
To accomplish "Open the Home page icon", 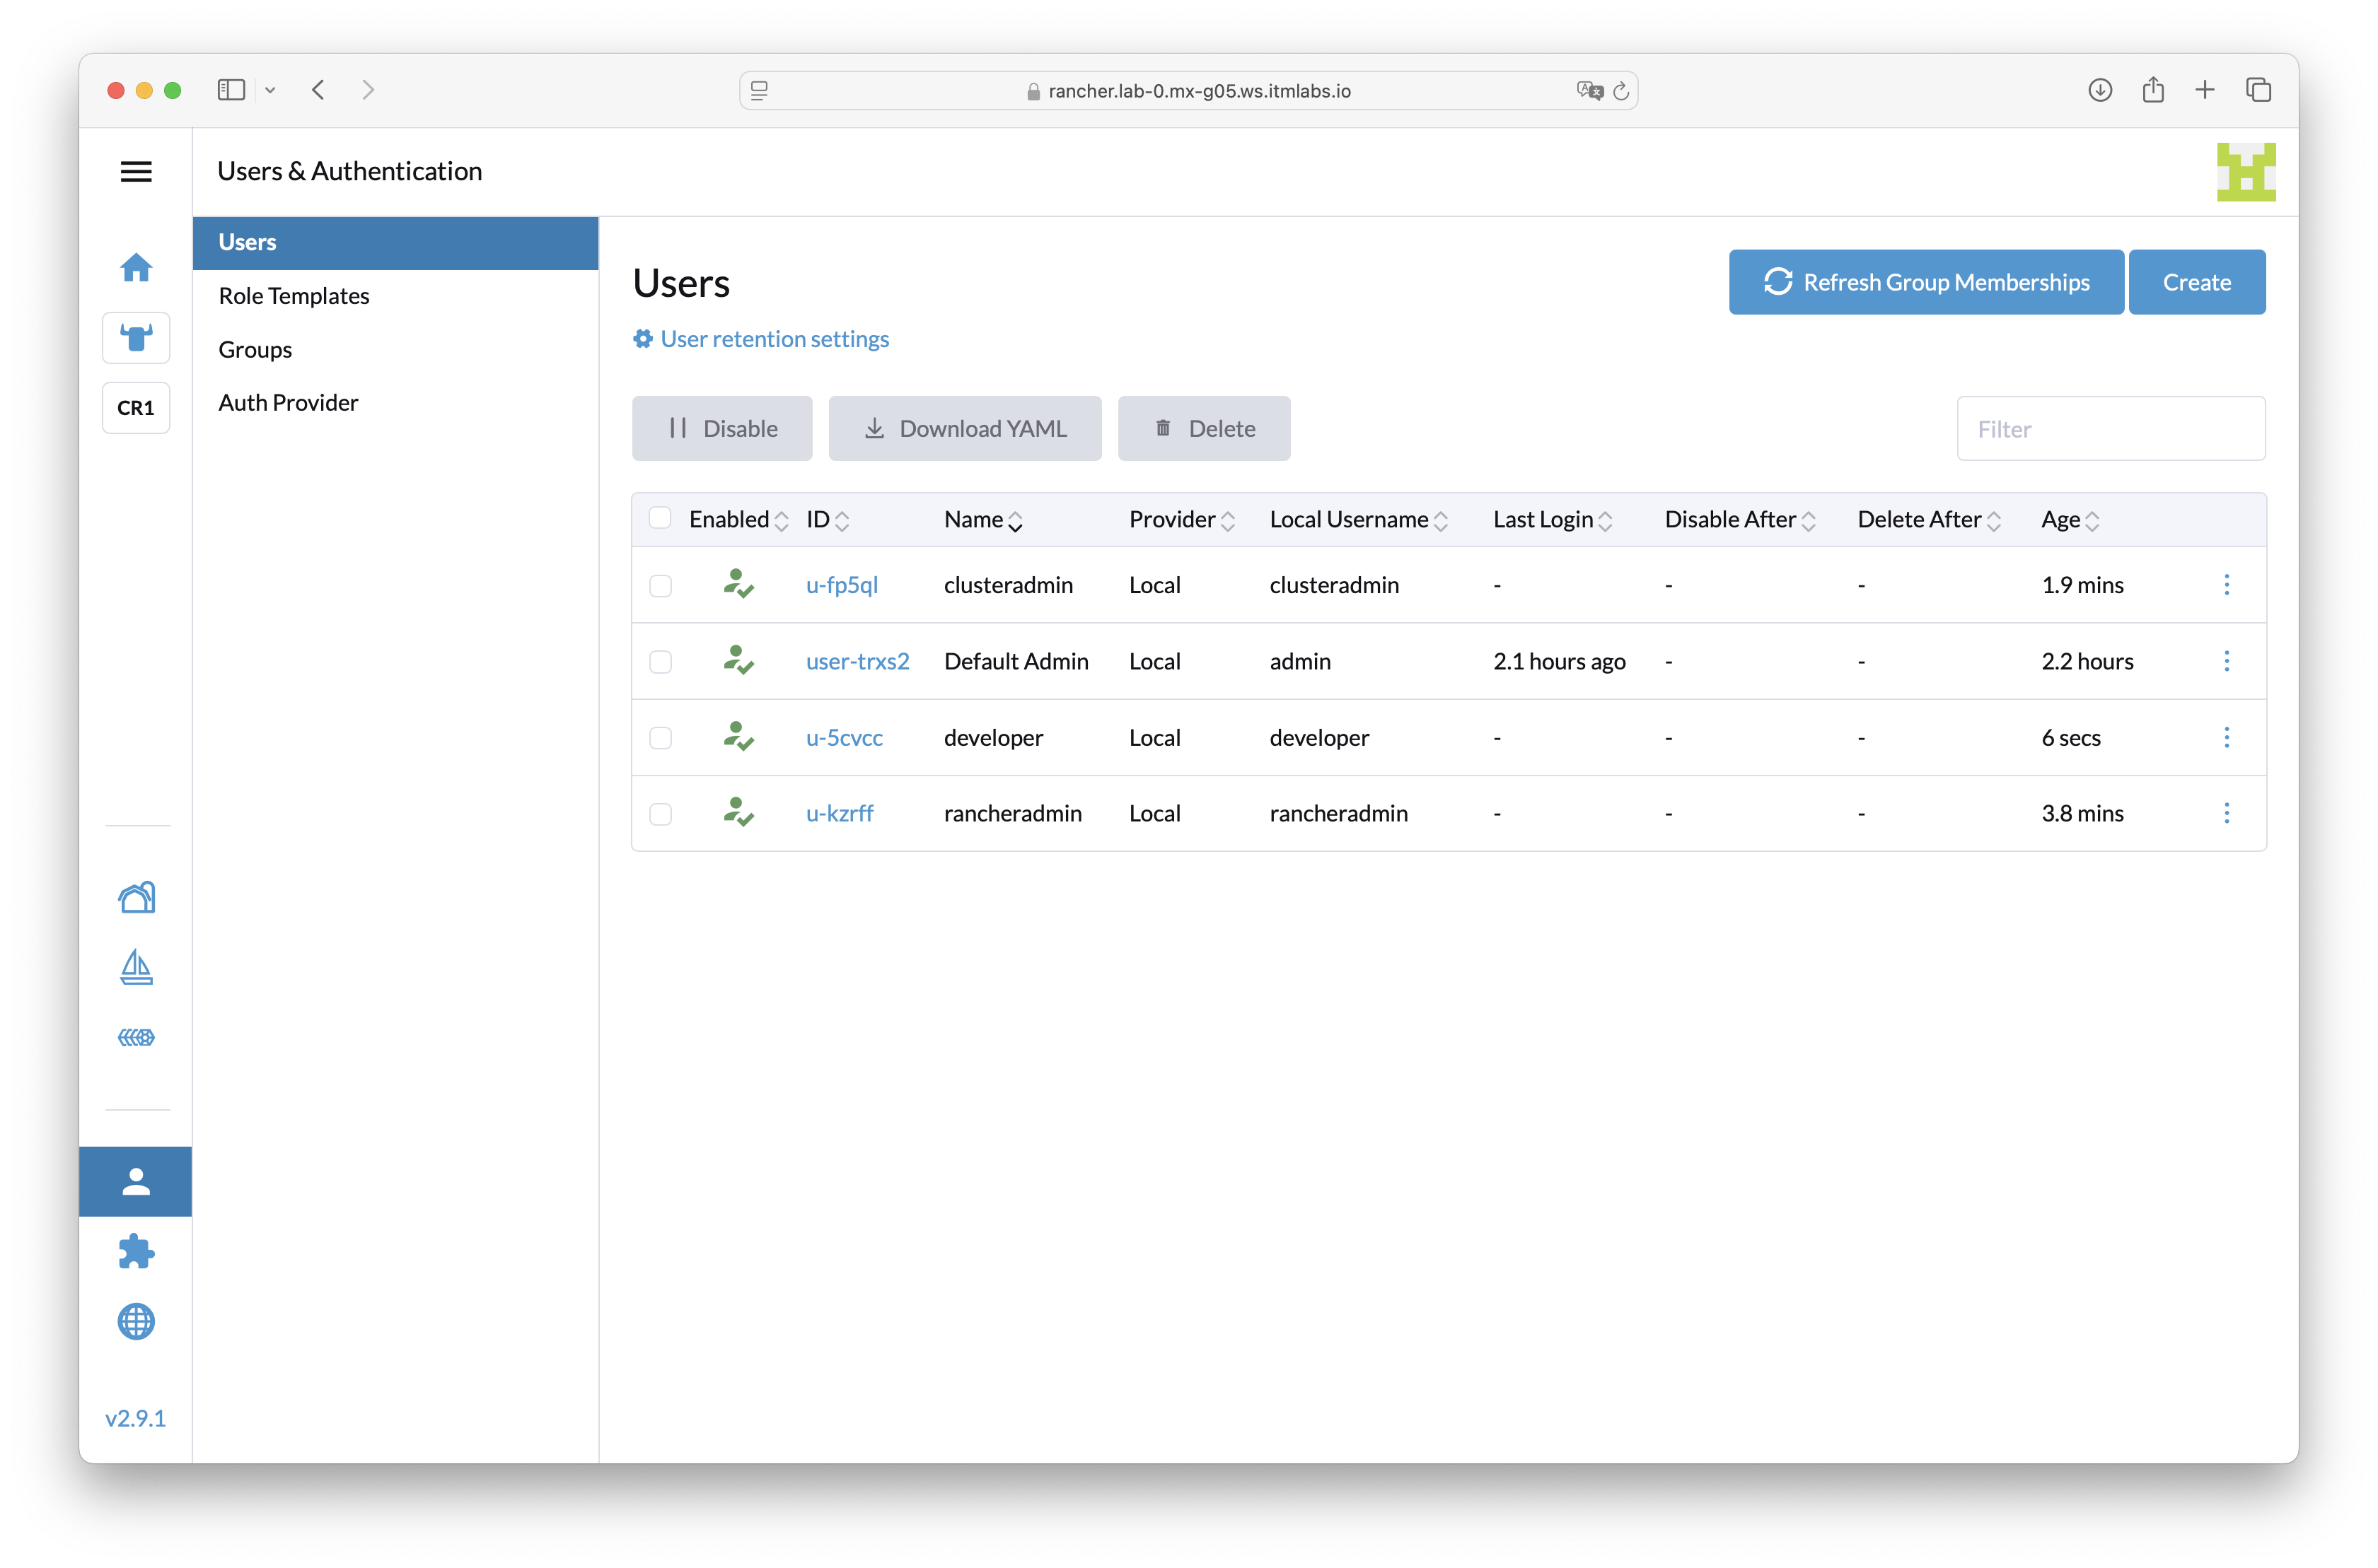I will pyautogui.click(x=136, y=267).
